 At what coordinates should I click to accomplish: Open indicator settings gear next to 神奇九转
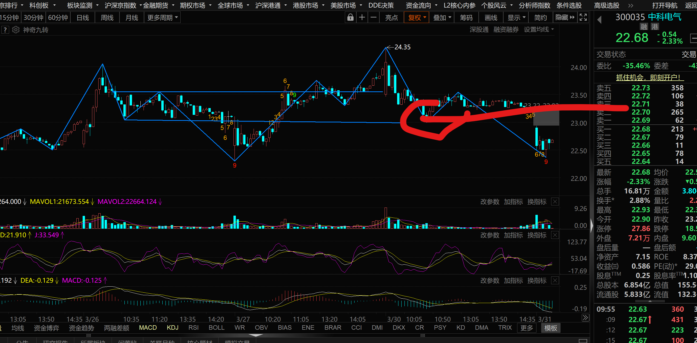(x=16, y=30)
